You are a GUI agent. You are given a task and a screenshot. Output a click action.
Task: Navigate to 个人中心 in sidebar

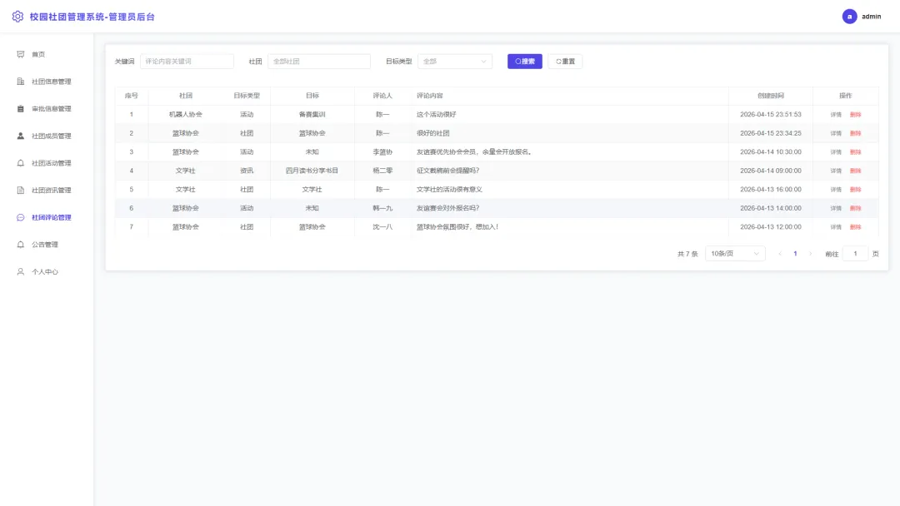click(x=47, y=271)
